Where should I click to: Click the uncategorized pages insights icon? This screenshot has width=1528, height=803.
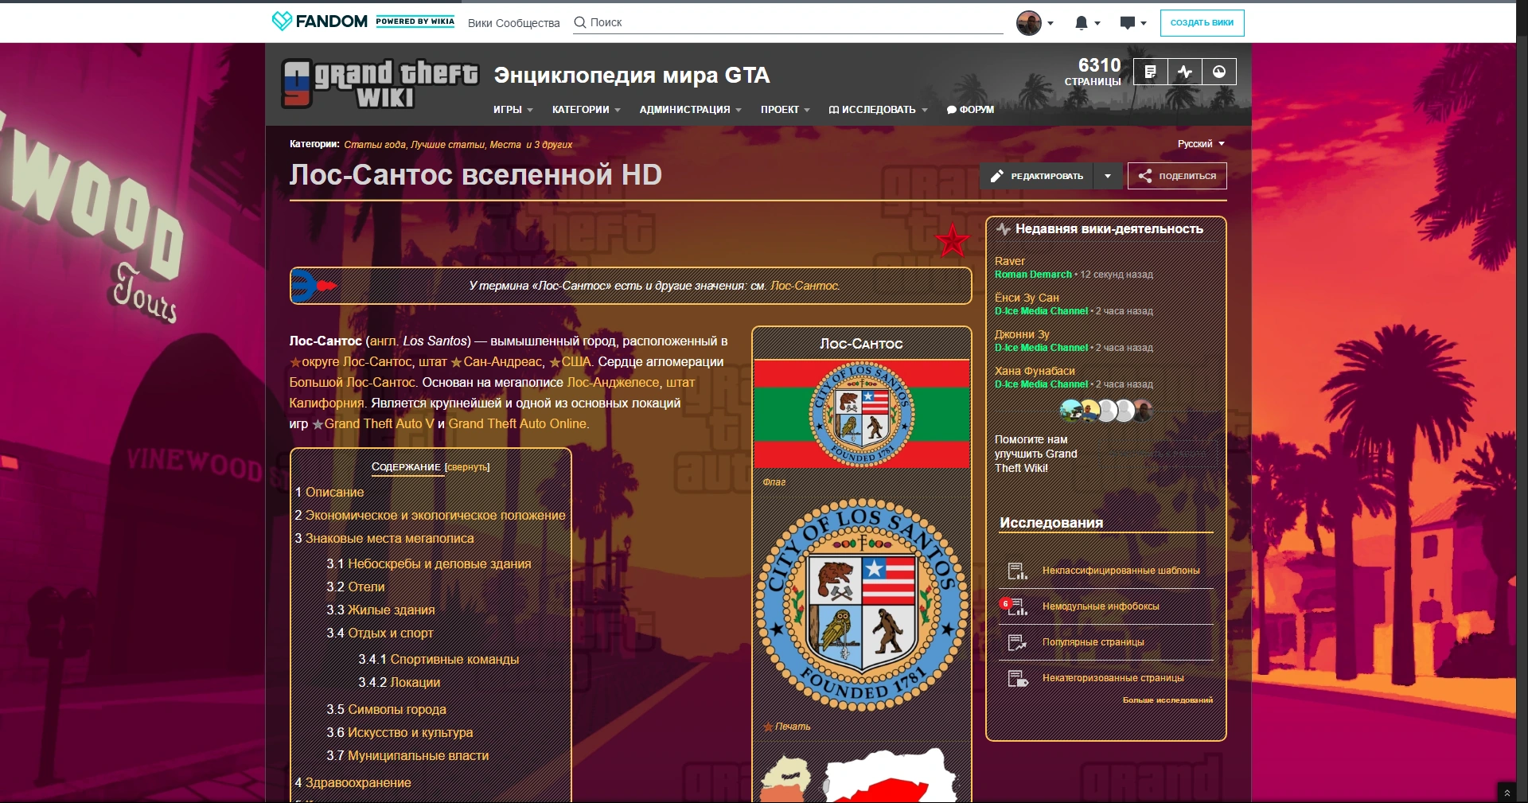[1017, 678]
